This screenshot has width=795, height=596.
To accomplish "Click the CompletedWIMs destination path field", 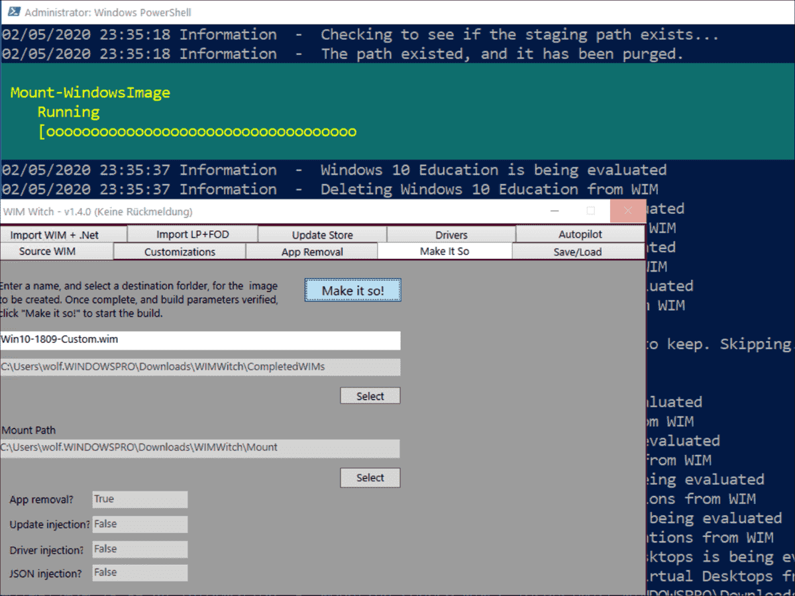I will tap(199, 367).
